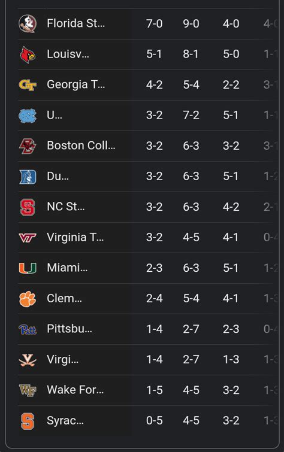Click Louisville's 8-1 overall record
This screenshot has height=452, width=284.
191,54
